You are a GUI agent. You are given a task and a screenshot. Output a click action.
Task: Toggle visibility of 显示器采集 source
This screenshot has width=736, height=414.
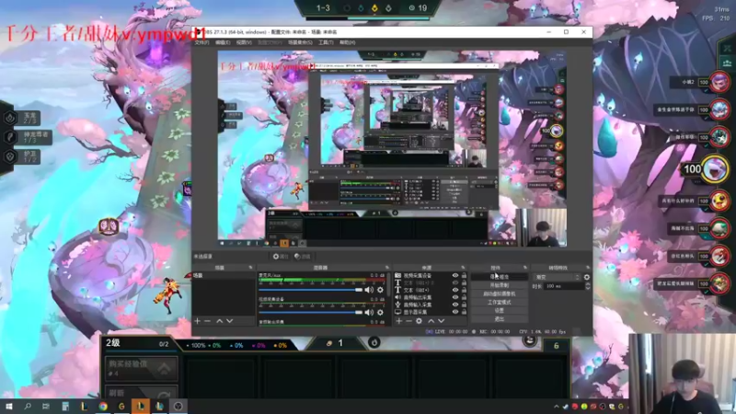(454, 311)
